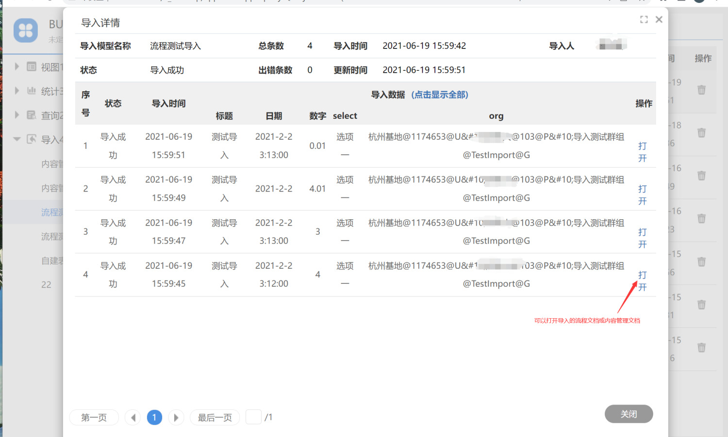Click the fullscreen expand icon in dialog header

point(644,19)
